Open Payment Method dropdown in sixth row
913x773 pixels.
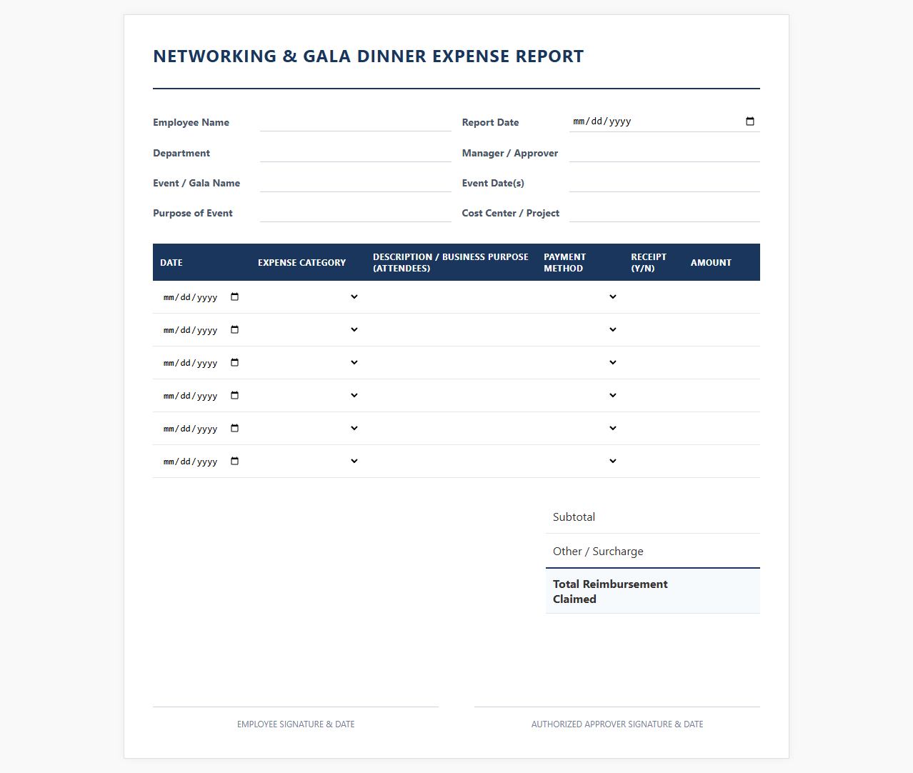(x=580, y=462)
